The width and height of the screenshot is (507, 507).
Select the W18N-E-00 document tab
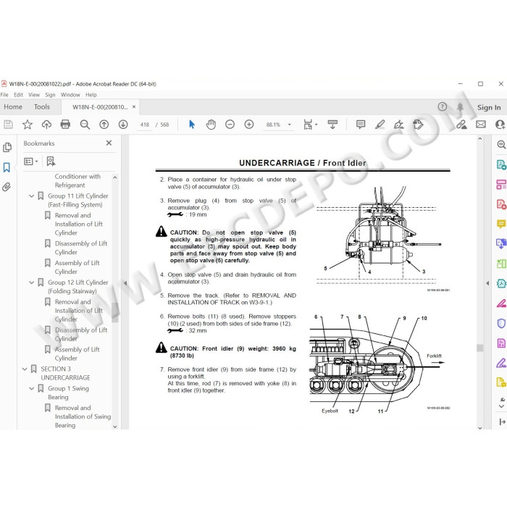coord(100,107)
